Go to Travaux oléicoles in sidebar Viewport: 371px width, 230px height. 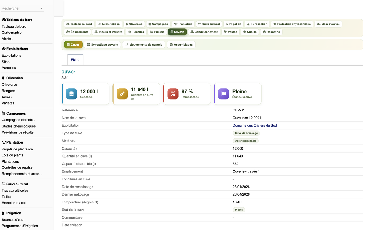pos(15,190)
